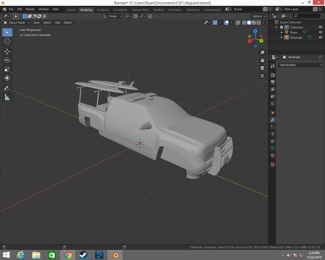This screenshot has width=325, height=260.
Task: Select the Select Box tool
Action: pyautogui.click(x=7, y=32)
